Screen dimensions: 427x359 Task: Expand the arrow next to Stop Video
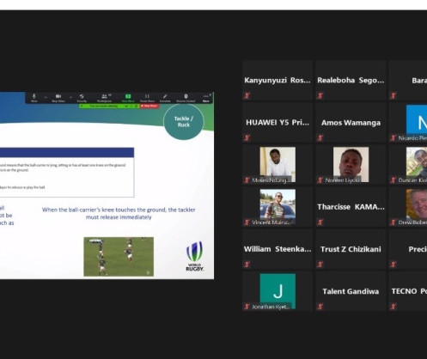pos(70,97)
